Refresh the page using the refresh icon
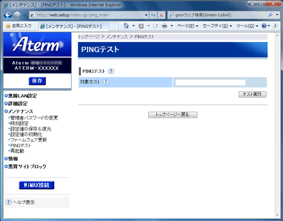Image resolution: width=283 pixels, height=221 pixels. tap(153, 15)
